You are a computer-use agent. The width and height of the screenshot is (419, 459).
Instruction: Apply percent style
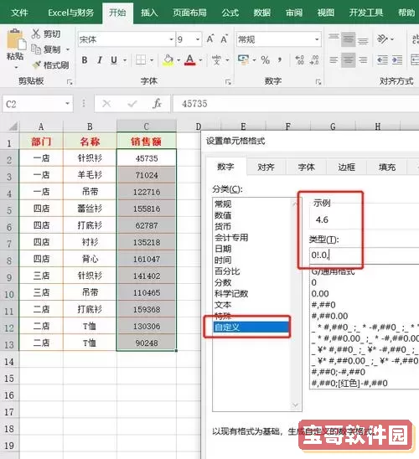(x=266, y=60)
